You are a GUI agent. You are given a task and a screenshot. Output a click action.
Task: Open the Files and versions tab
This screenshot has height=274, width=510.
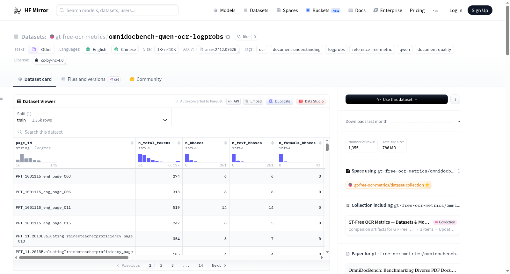[90, 79]
